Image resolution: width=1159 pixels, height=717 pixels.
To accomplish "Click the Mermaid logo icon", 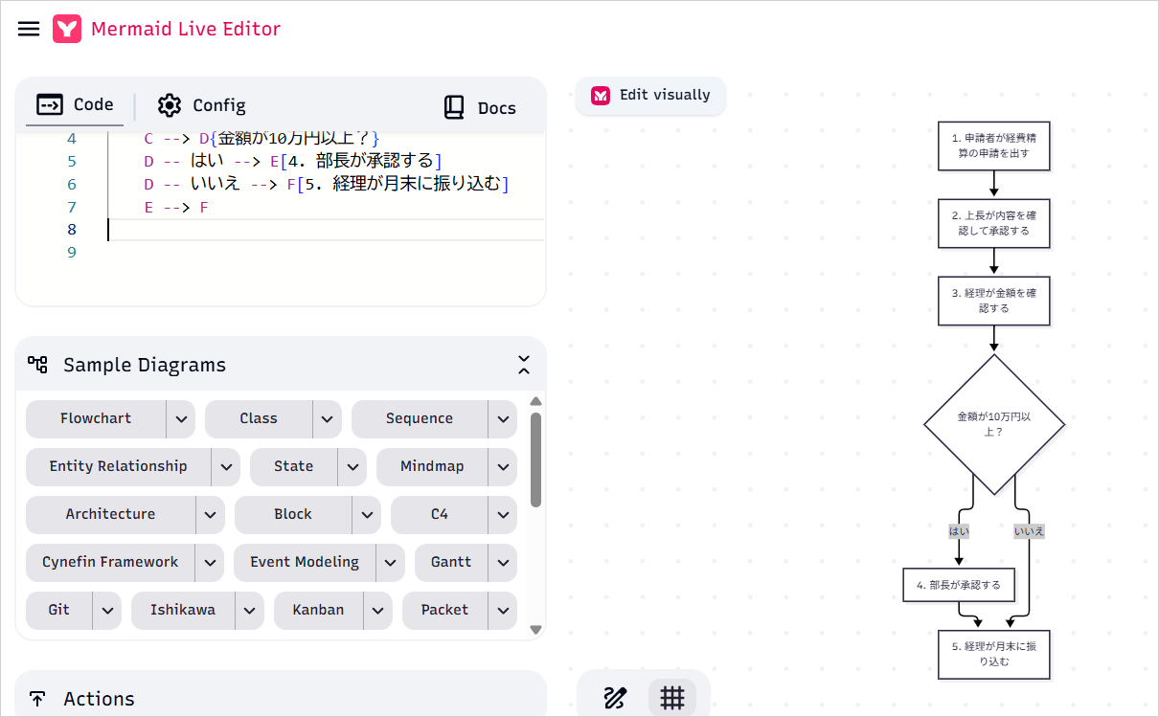I will point(67,29).
